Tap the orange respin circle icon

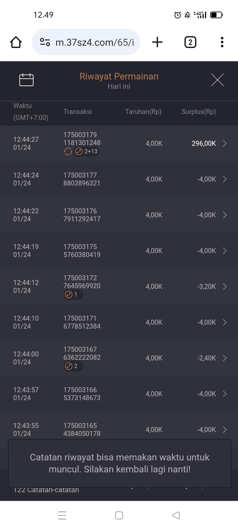coord(68,151)
